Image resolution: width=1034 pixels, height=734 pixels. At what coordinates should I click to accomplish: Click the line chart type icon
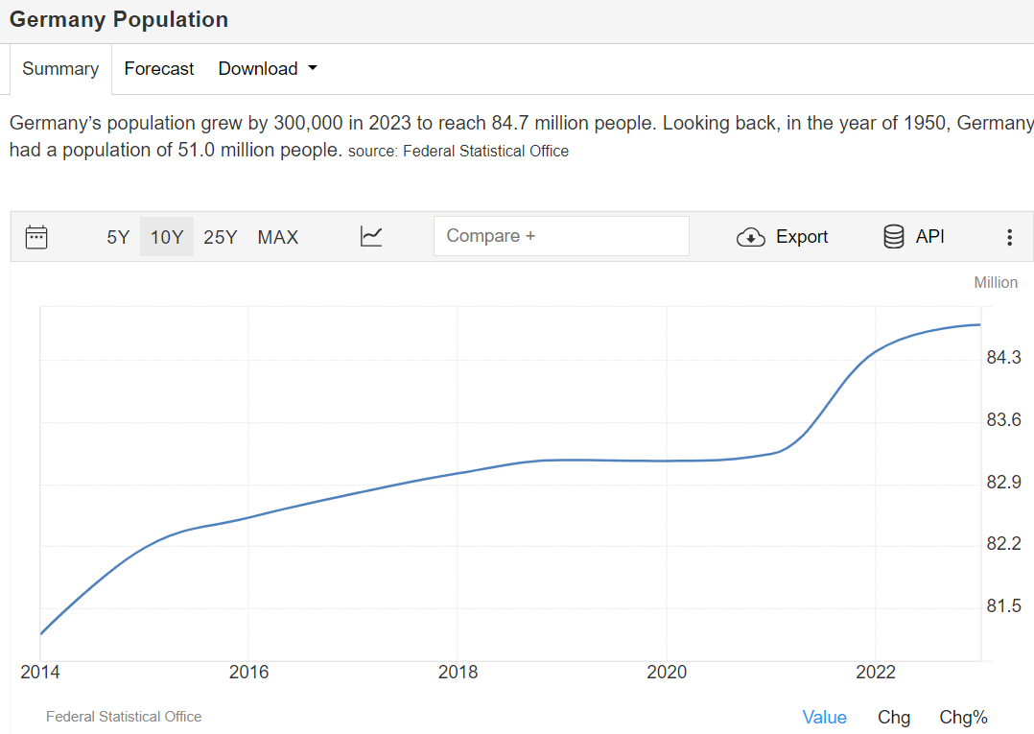tap(371, 236)
